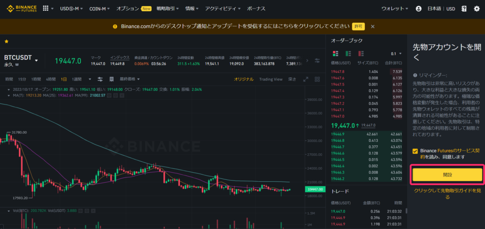Click the 開設 open account button
The height and width of the screenshot is (229, 485).
point(447,175)
